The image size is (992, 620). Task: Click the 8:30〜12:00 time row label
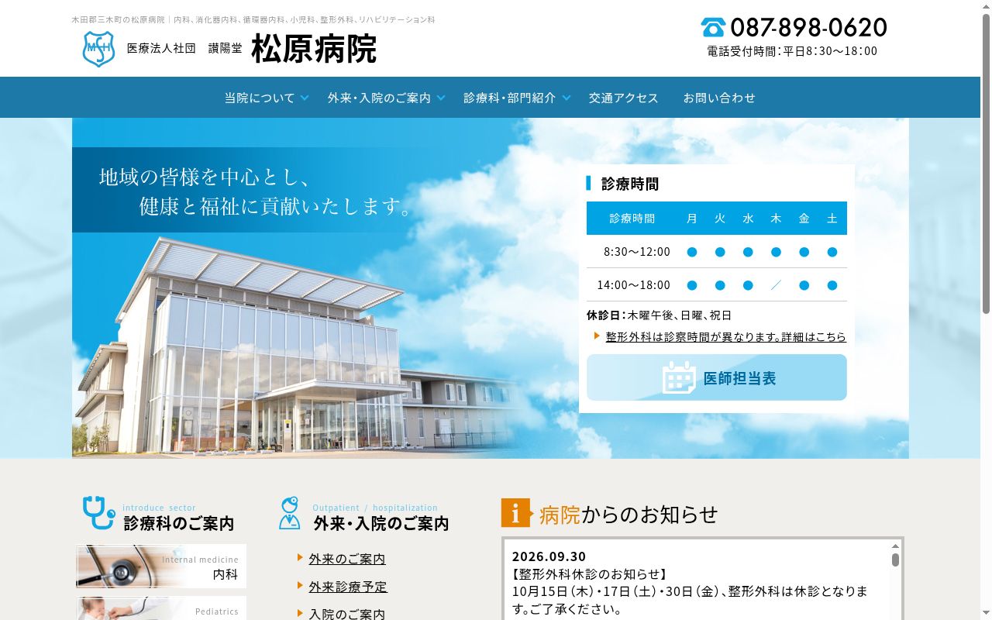[637, 252]
